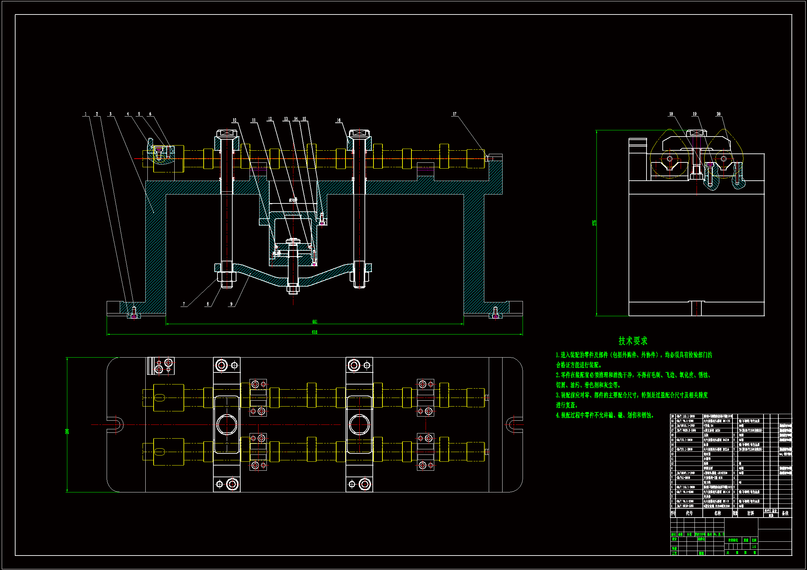
Task: Select the 名称 header cell in parts list
Action: 718,513
